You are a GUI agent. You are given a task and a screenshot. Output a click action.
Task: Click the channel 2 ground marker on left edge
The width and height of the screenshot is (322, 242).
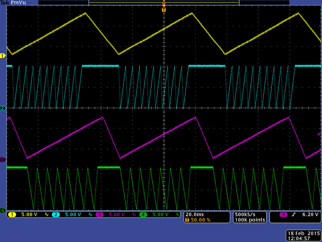pos(3,108)
